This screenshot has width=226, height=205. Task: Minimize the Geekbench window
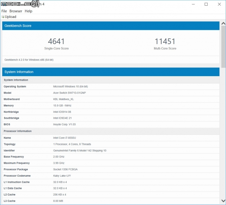(193, 4)
